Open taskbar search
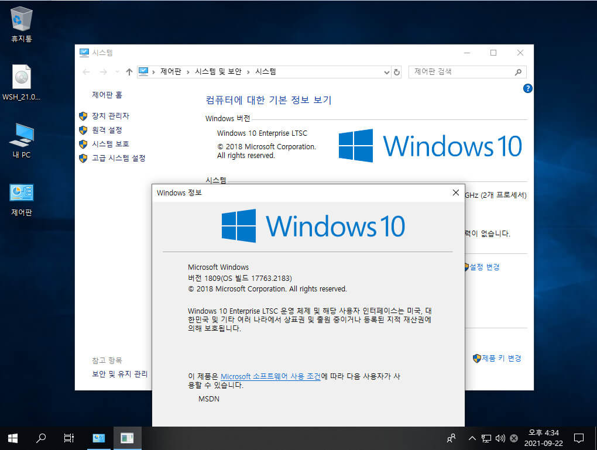597x450 pixels. (x=41, y=438)
